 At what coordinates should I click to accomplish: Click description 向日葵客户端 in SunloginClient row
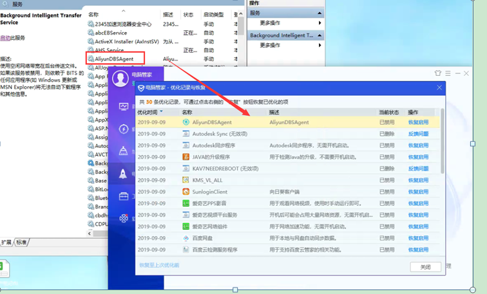pyautogui.click(x=284, y=192)
